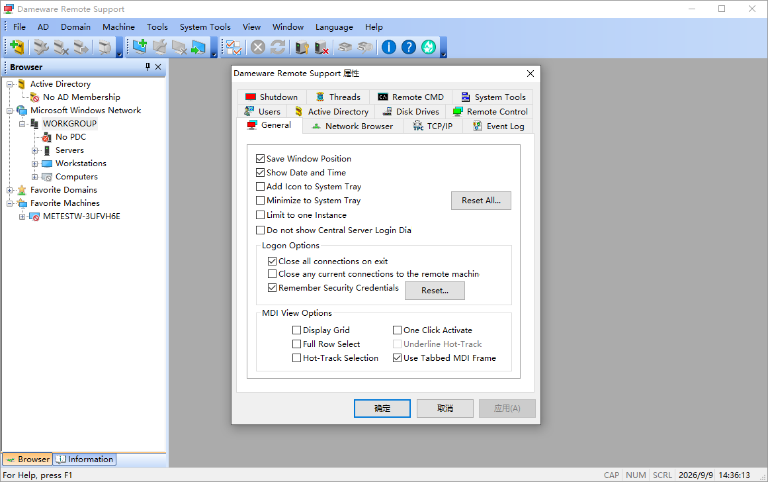
Task: Open the second toolbar overflow dropdown arrow
Action: click(214, 48)
